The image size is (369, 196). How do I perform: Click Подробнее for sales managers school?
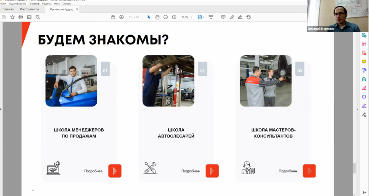tap(93, 171)
